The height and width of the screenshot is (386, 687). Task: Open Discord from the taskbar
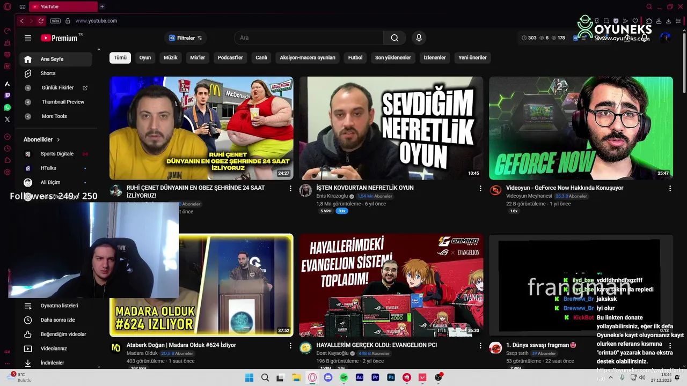(x=328, y=377)
